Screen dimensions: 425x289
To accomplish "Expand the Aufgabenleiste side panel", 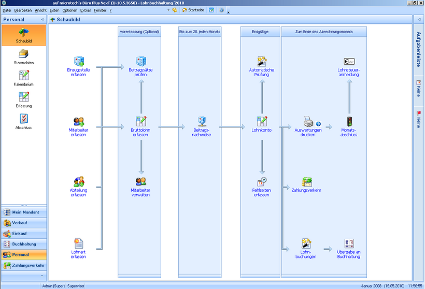I will pos(418,20).
